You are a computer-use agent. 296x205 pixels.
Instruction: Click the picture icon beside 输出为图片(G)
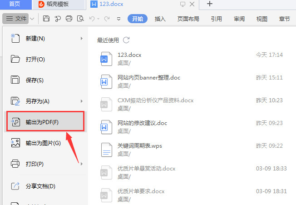click(15, 143)
